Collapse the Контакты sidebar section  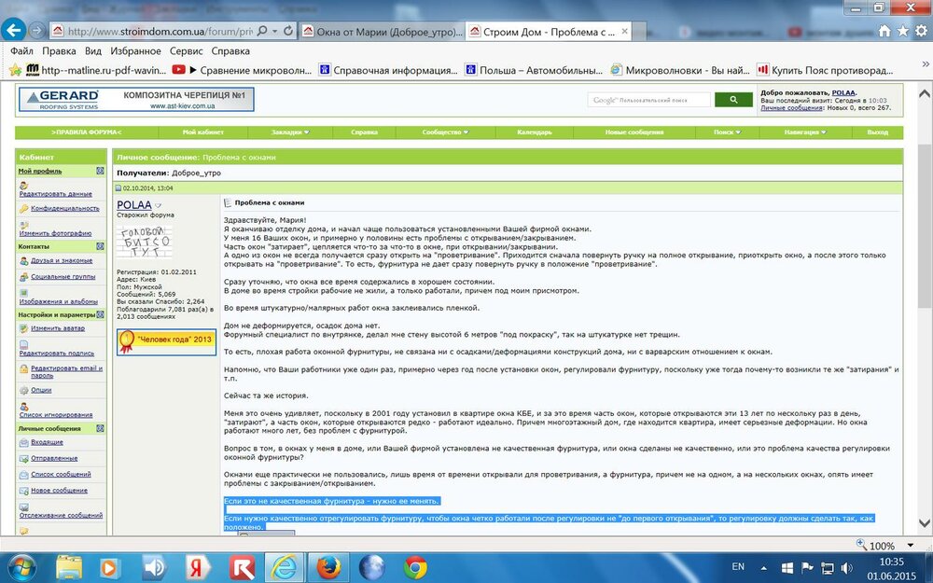[x=100, y=246]
